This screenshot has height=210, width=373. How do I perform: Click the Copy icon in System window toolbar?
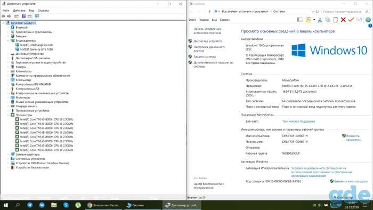pos(328,20)
